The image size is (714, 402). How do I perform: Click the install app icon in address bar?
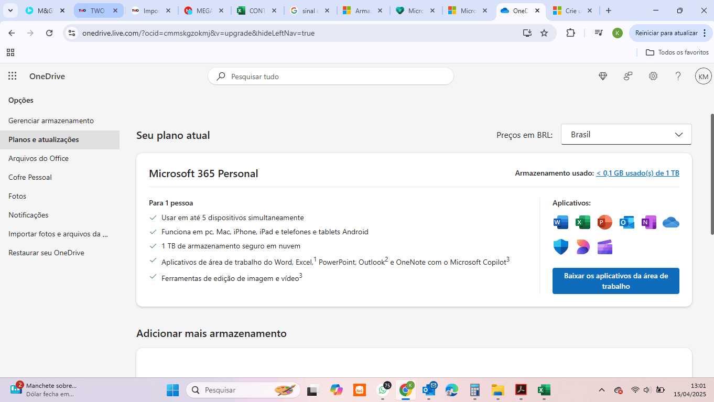click(527, 33)
